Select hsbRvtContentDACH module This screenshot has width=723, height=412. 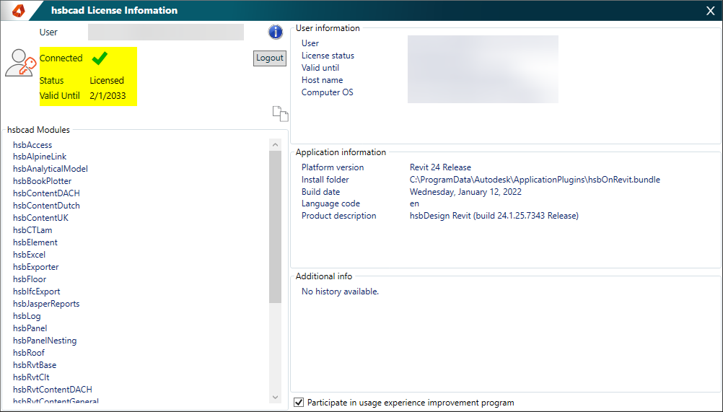click(53, 390)
